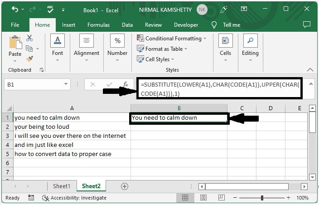Add a new sheet with plus icon
This screenshot has width=319, height=205.
point(125,186)
